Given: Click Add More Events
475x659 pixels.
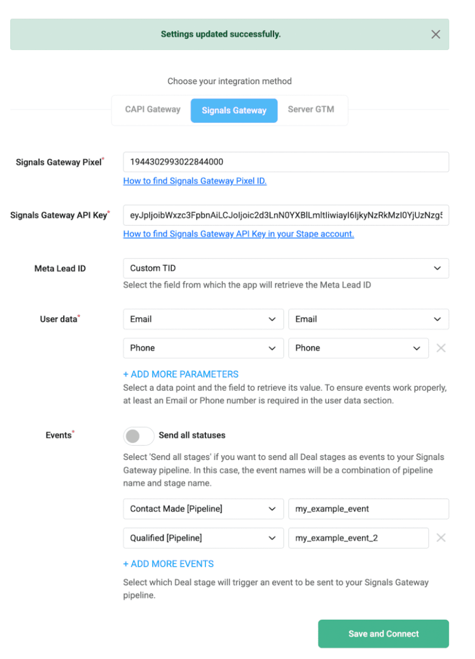Looking at the screenshot, I should [x=168, y=564].
